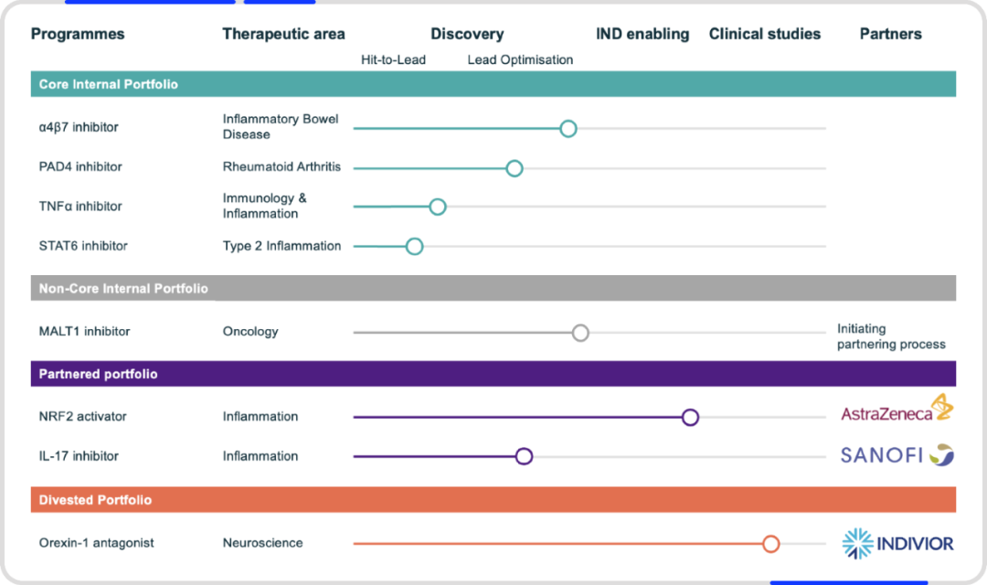This screenshot has height=585, width=987.
Task: Click the Indivior partner logo
Action: click(x=898, y=544)
